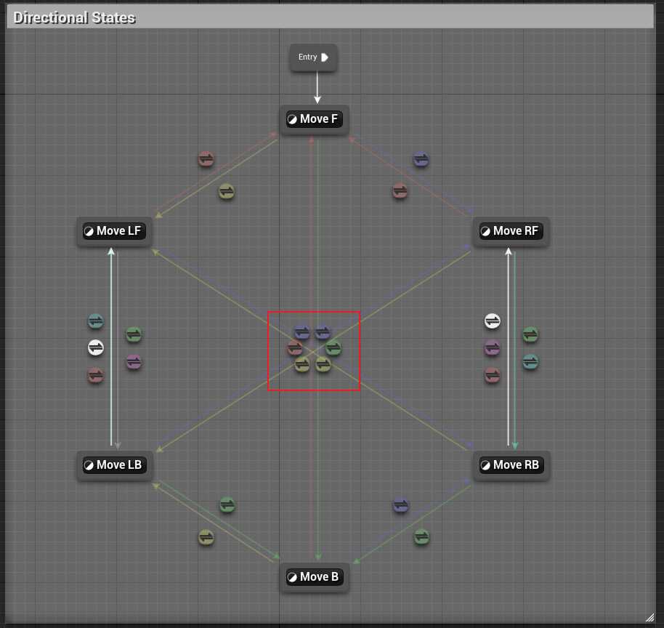Click the lower-left yellow transition icon in the center cluster
664x628 pixels.
302,364
